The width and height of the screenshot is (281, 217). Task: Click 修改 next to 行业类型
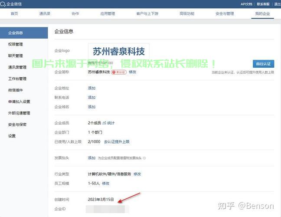click(137, 174)
